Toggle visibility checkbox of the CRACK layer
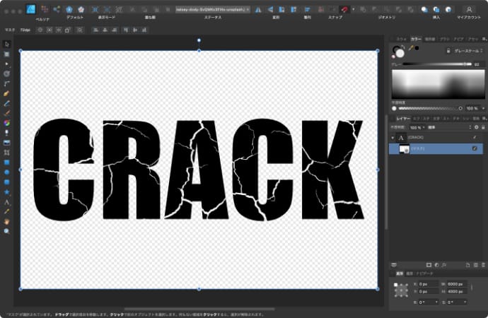The image size is (488, 318). (475, 136)
